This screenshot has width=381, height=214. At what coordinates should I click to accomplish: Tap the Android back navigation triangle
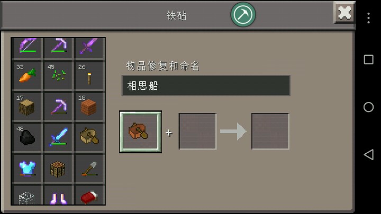pos(369,154)
